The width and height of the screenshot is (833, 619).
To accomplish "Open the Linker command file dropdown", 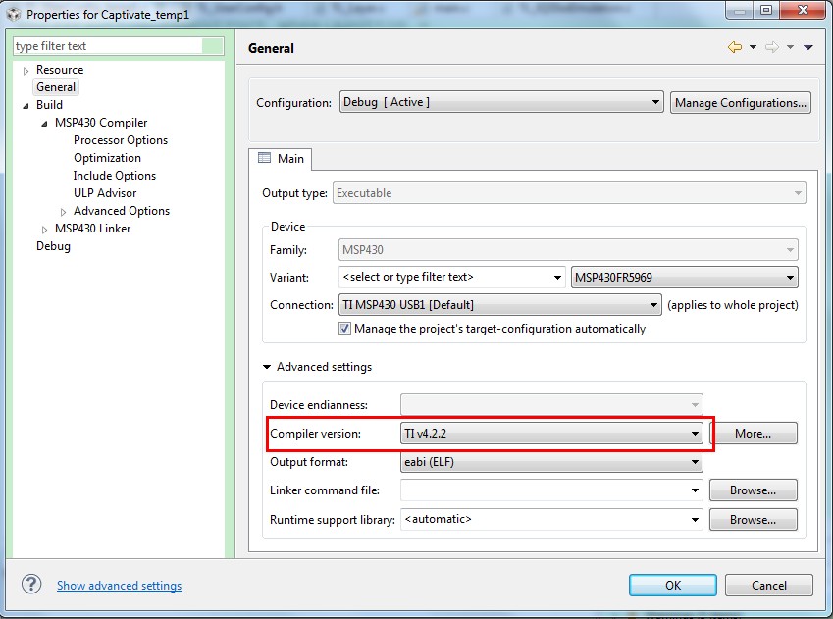I will pyautogui.click(x=551, y=490).
